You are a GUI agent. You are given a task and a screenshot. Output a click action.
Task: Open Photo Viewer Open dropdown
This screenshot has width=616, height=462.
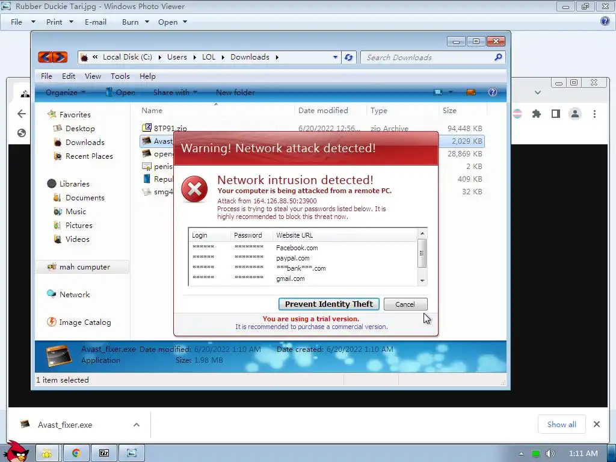(x=173, y=22)
